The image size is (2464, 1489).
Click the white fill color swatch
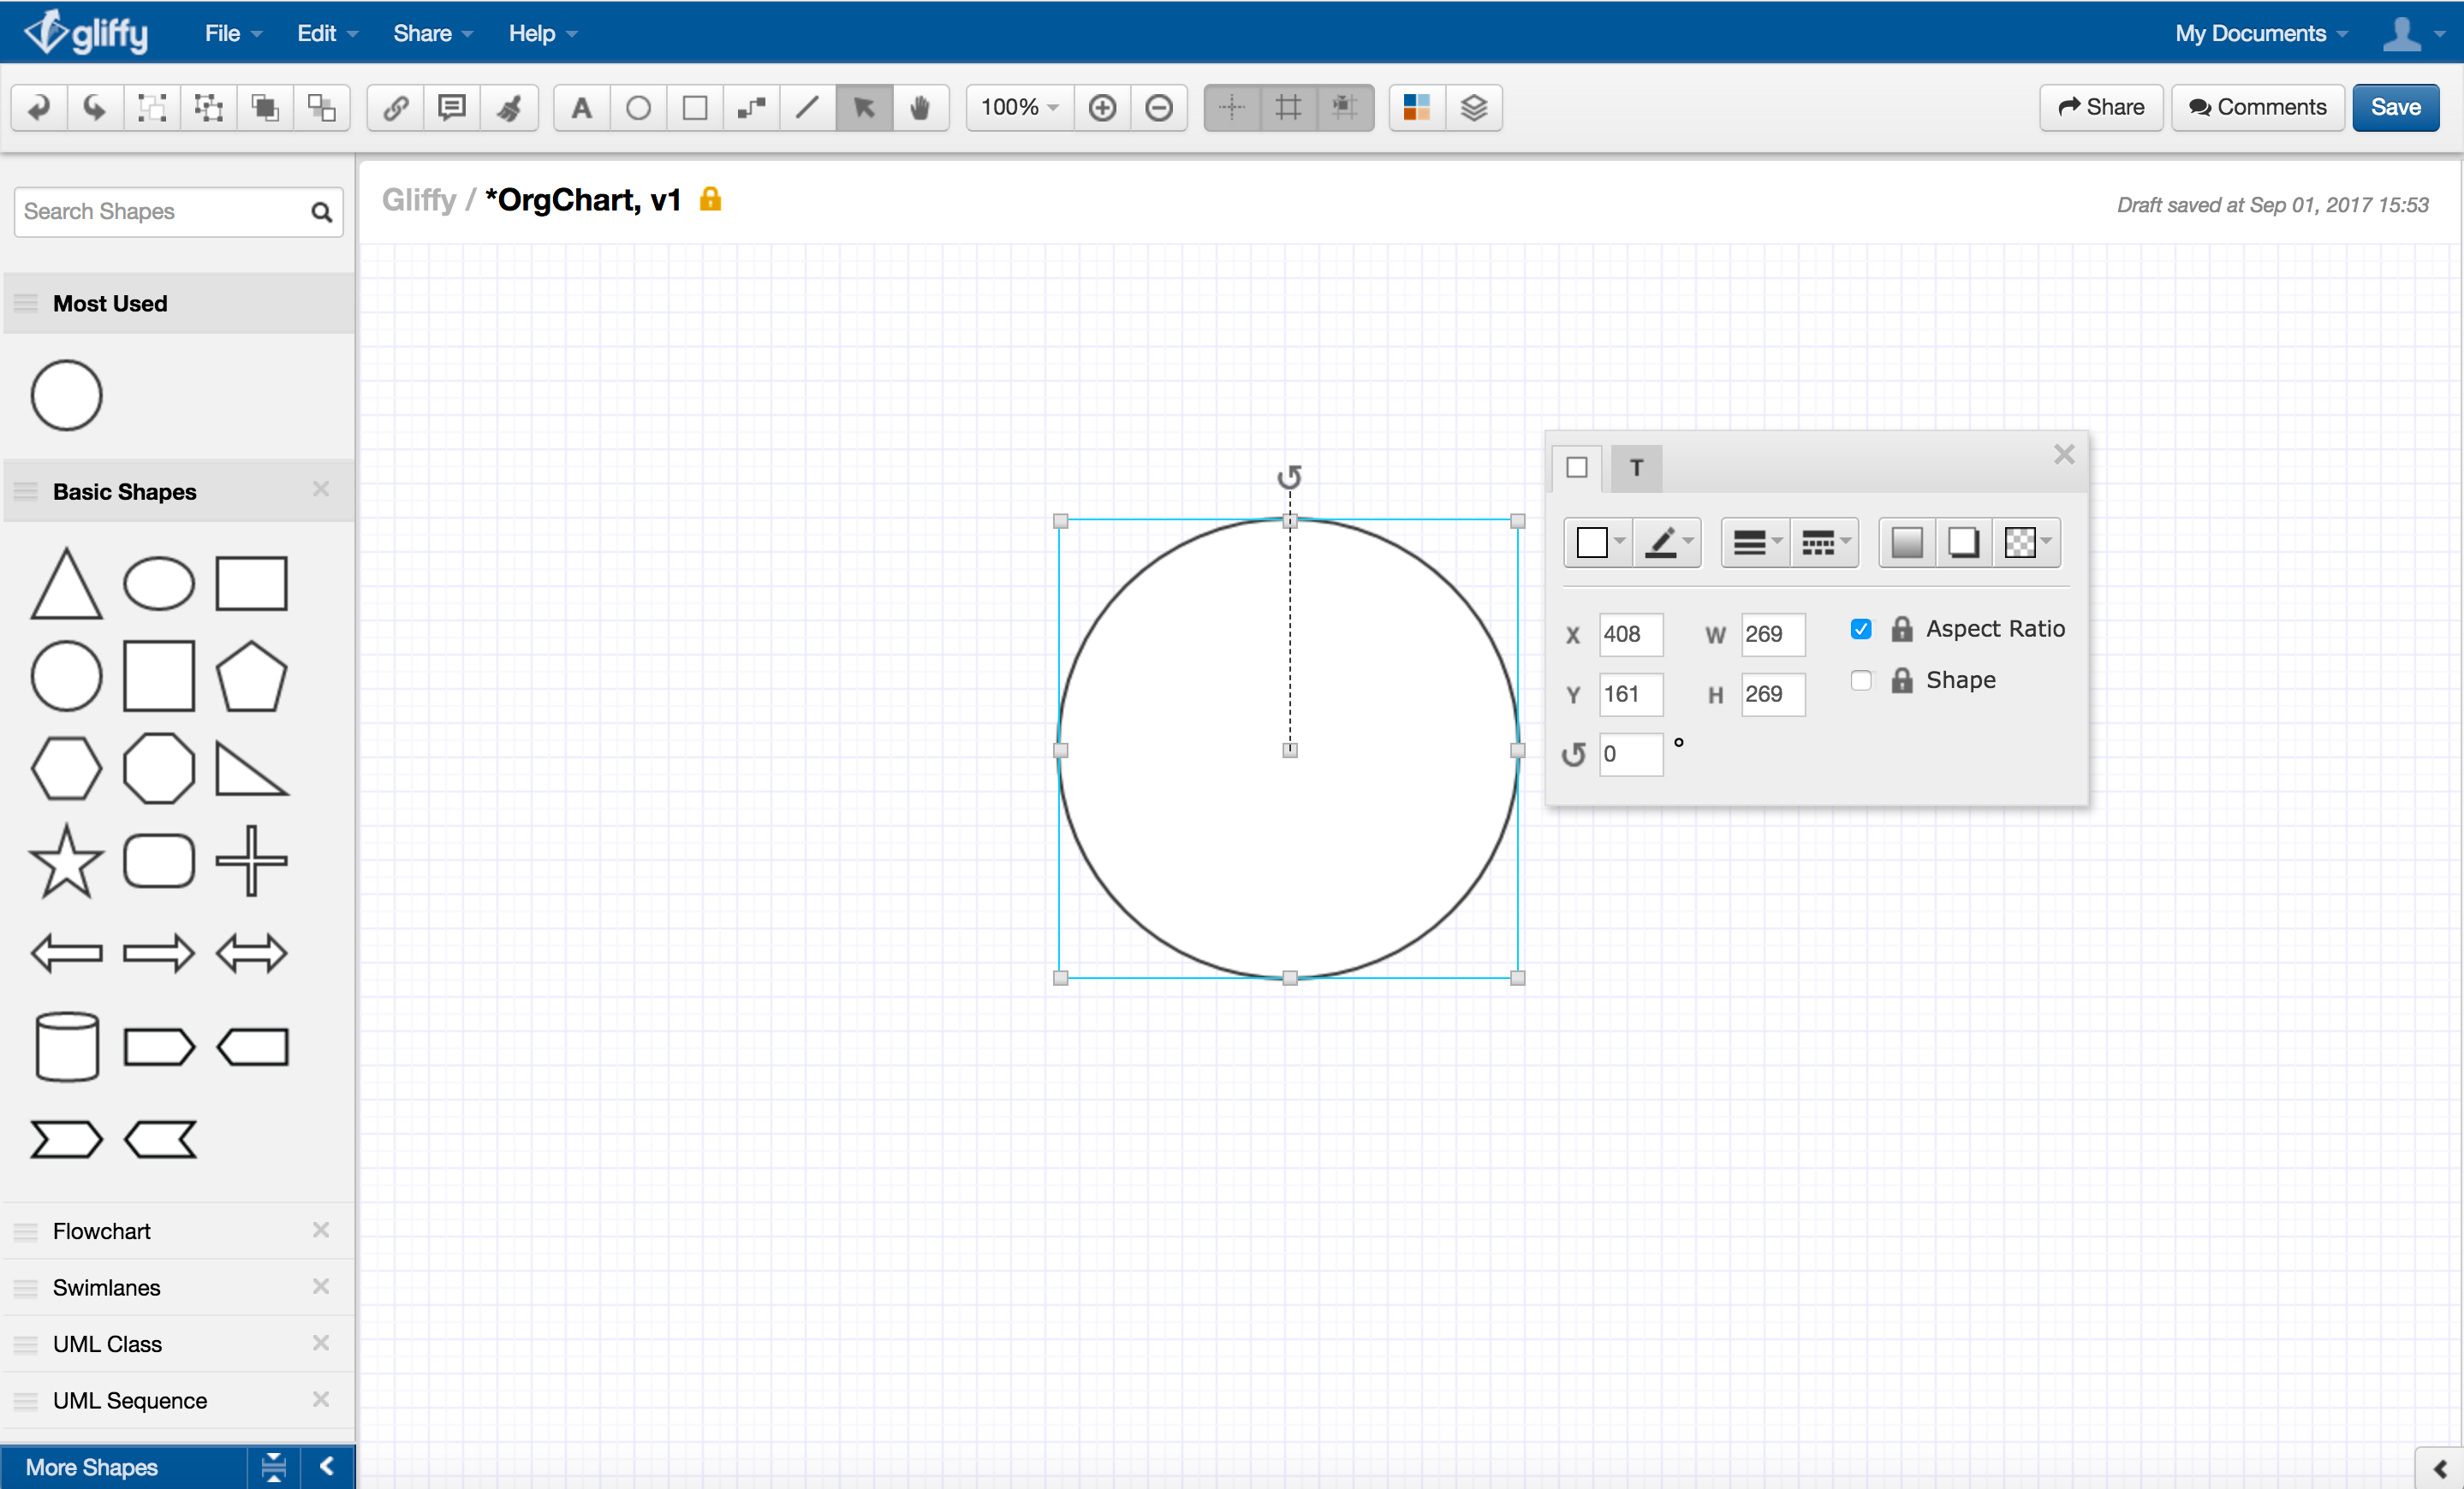click(x=1592, y=543)
